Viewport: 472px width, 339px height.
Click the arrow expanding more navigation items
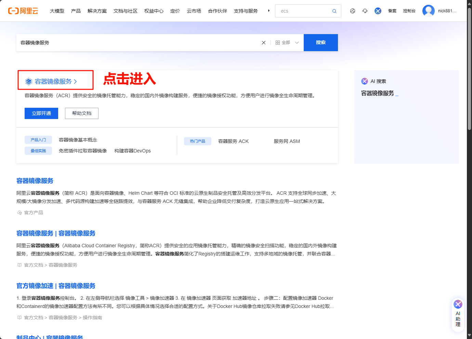[269, 11]
